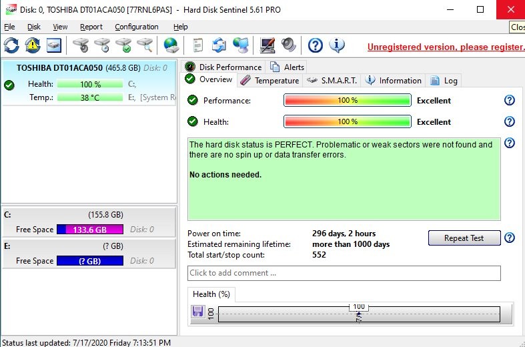Maximize the Hard Disk Sentinel window

click(480, 9)
